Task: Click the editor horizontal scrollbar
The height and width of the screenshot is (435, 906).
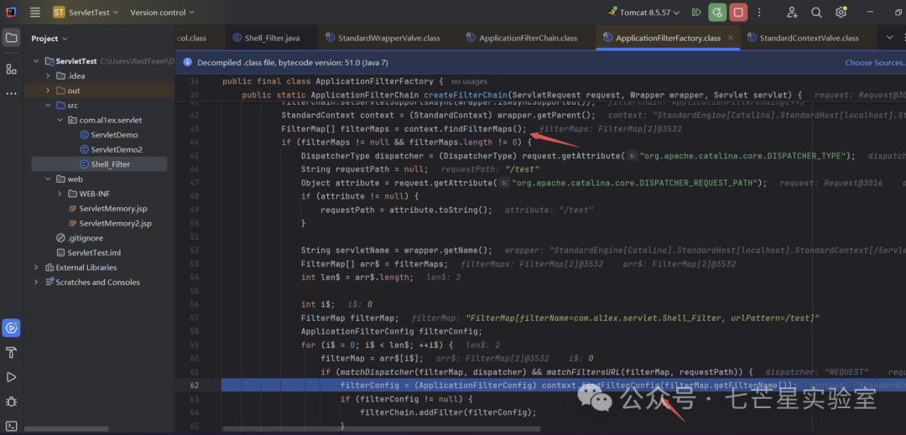Action: pos(382,428)
